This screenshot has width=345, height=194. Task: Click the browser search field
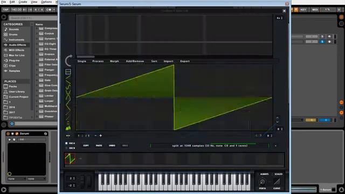tap(33, 18)
